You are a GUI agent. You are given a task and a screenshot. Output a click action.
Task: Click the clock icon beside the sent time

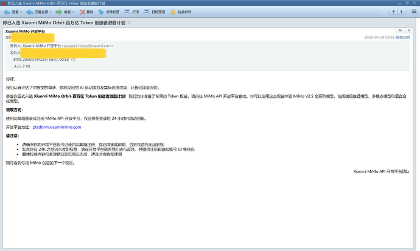pyautogui.click(x=73, y=60)
